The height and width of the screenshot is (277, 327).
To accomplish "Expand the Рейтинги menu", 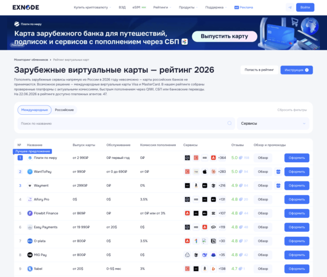I will [162, 8].
